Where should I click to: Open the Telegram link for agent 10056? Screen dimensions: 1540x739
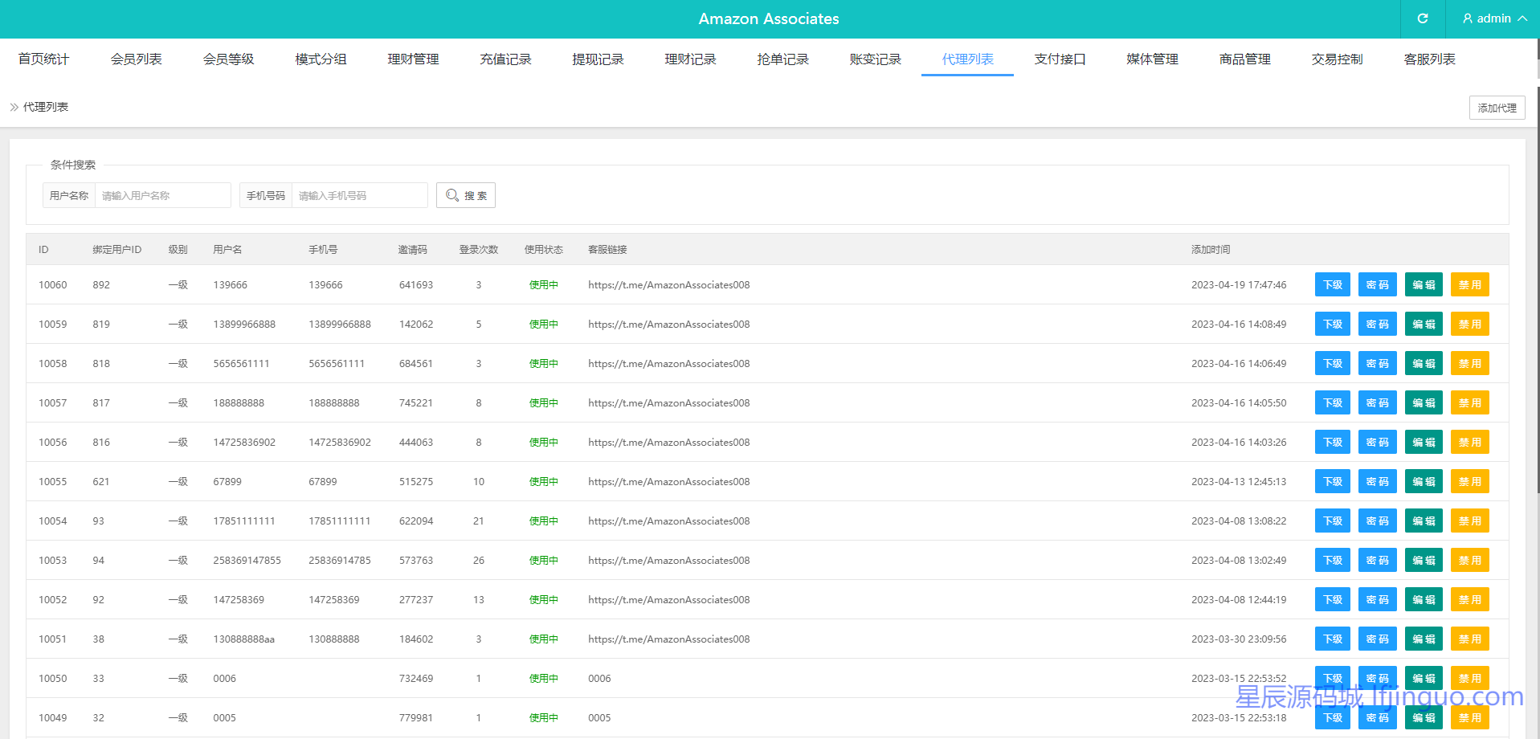coord(668,443)
